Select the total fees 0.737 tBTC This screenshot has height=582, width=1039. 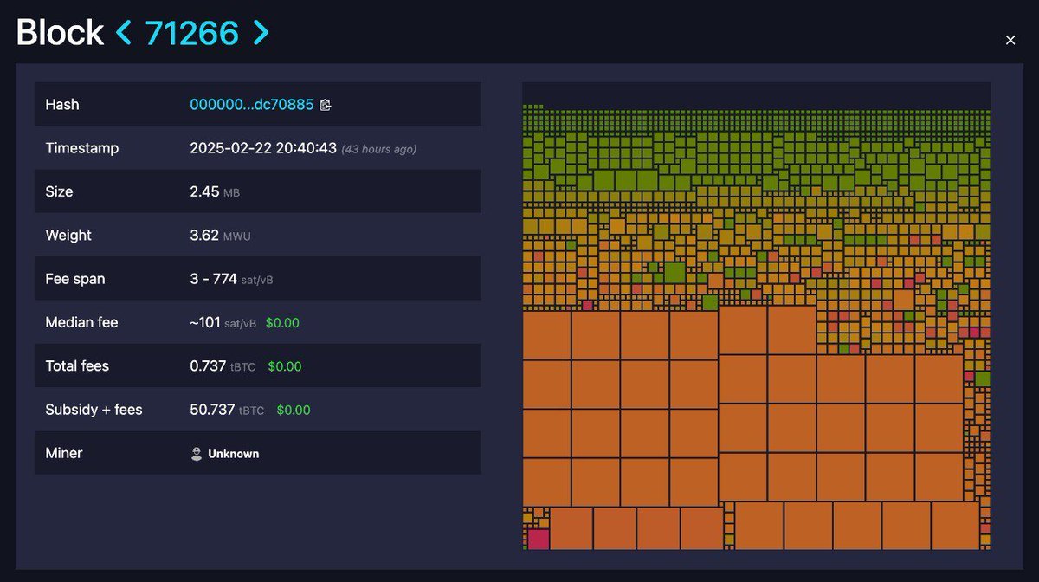tap(223, 366)
